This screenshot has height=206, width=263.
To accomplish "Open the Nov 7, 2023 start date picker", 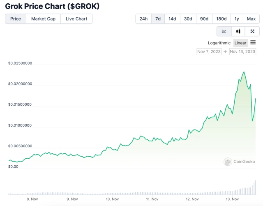I will [x=209, y=51].
